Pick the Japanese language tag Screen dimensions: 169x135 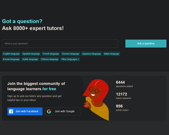(x=92, y=54)
